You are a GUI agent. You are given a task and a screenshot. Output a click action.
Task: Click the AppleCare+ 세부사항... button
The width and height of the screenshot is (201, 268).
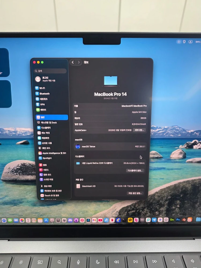click(139, 130)
